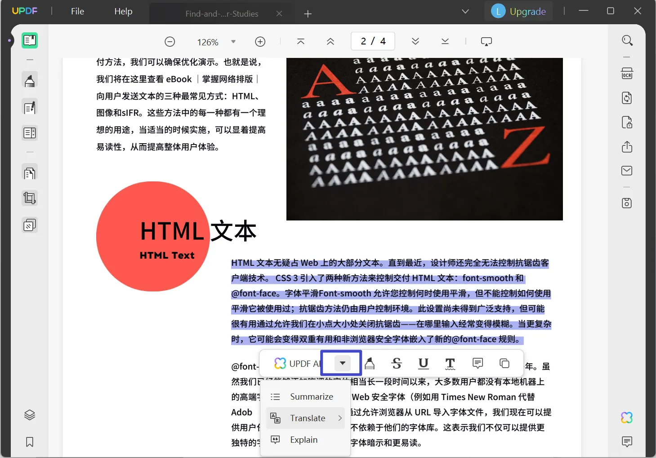Click the page number input field
This screenshot has width=656, height=458.
coord(373,41)
